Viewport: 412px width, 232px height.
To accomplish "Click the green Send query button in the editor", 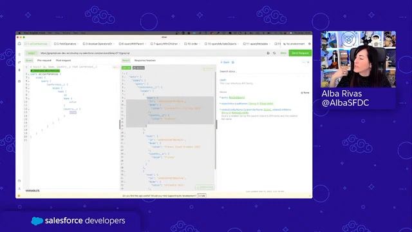I will click(x=45, y=71).
